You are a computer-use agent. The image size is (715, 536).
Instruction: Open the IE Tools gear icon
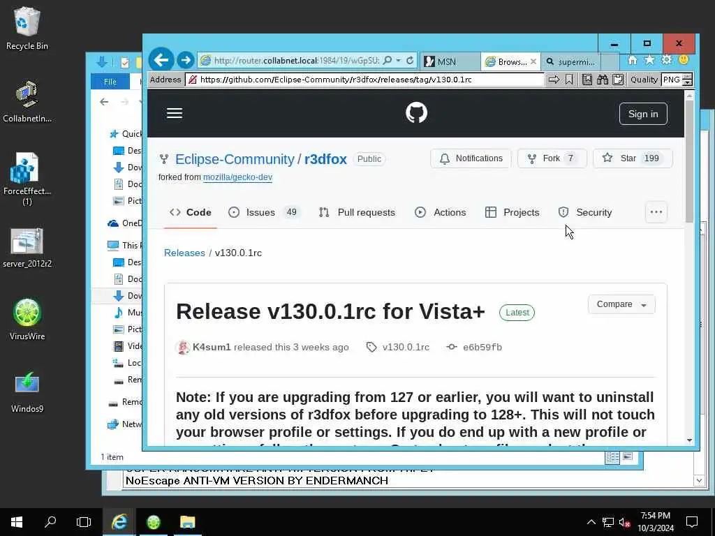667,60
